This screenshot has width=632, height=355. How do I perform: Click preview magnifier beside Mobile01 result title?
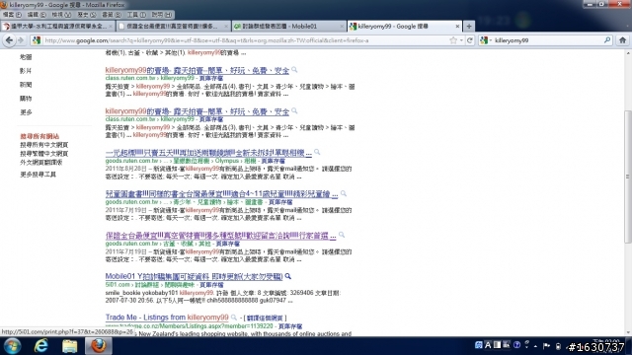tap(287, 276)
